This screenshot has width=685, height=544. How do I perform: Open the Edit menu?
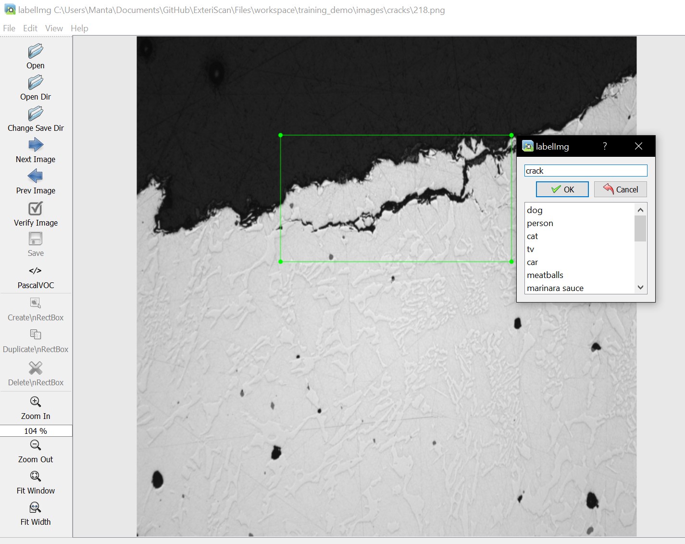point(30,28)
